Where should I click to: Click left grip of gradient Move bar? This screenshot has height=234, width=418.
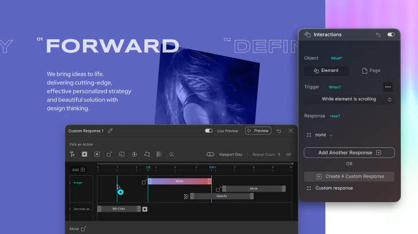tap(150, 181)
